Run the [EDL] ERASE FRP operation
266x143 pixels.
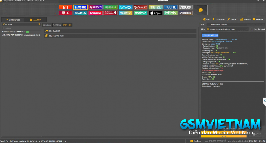[120, 31]
